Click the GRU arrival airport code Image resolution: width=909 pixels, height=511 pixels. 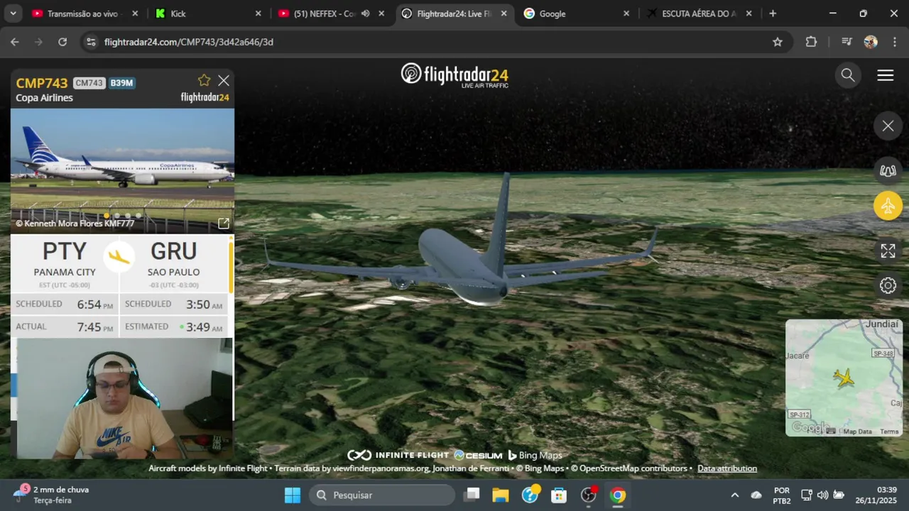(173, 251)
